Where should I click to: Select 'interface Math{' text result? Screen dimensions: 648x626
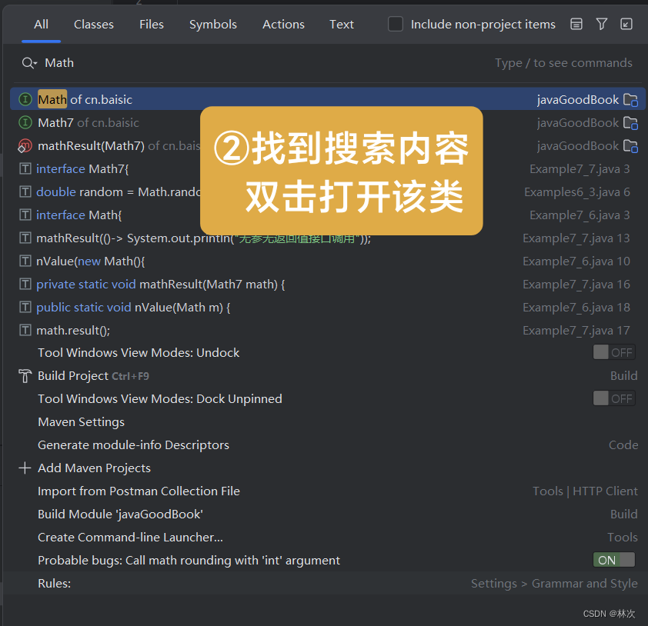point(328,215)
